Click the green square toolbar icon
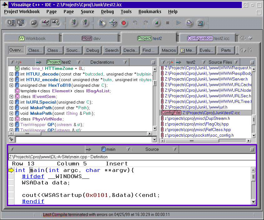This screenshot has height=220, width=264. (157, 22)
